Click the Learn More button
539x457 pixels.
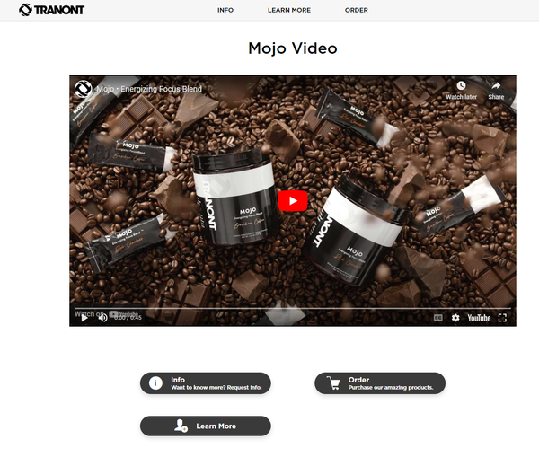(206, 426)
